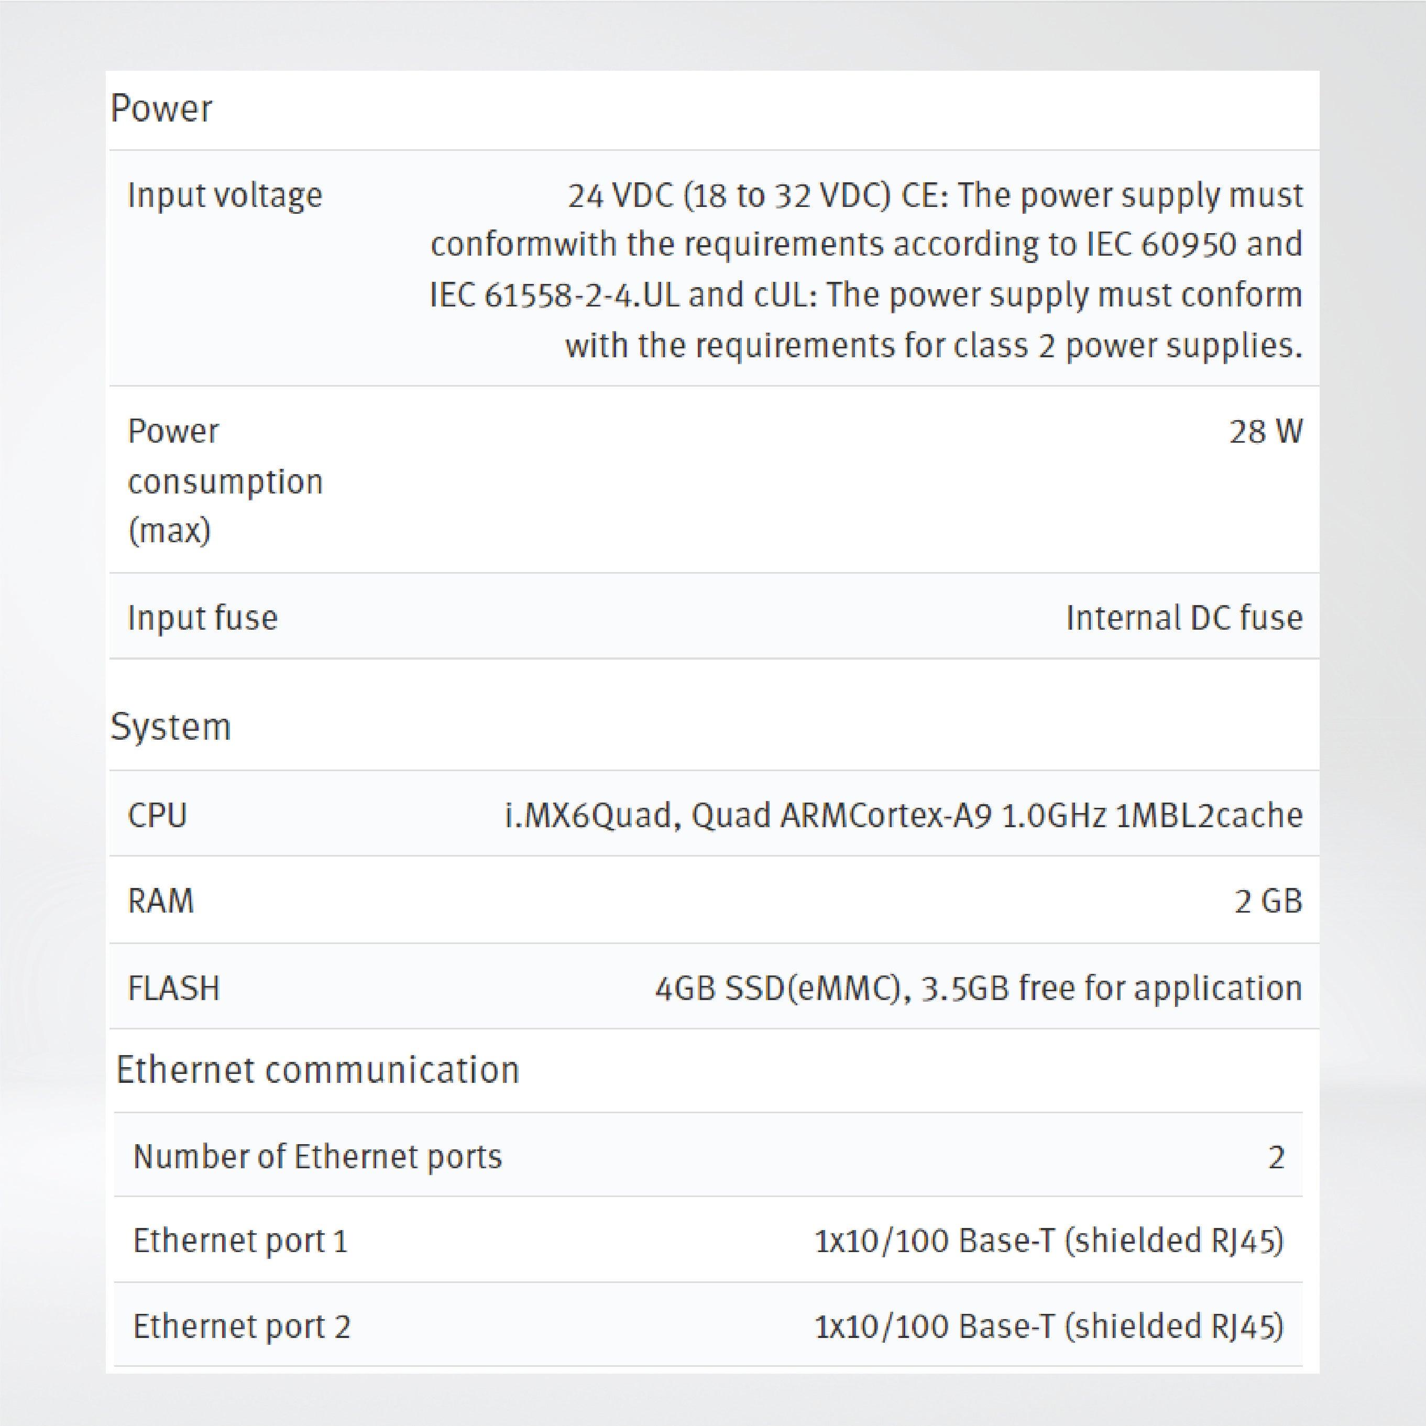This screenshot has width=1426, height=1426.
Task: Click the Ethernet communication heading
Action: (x=317, y=1070)
